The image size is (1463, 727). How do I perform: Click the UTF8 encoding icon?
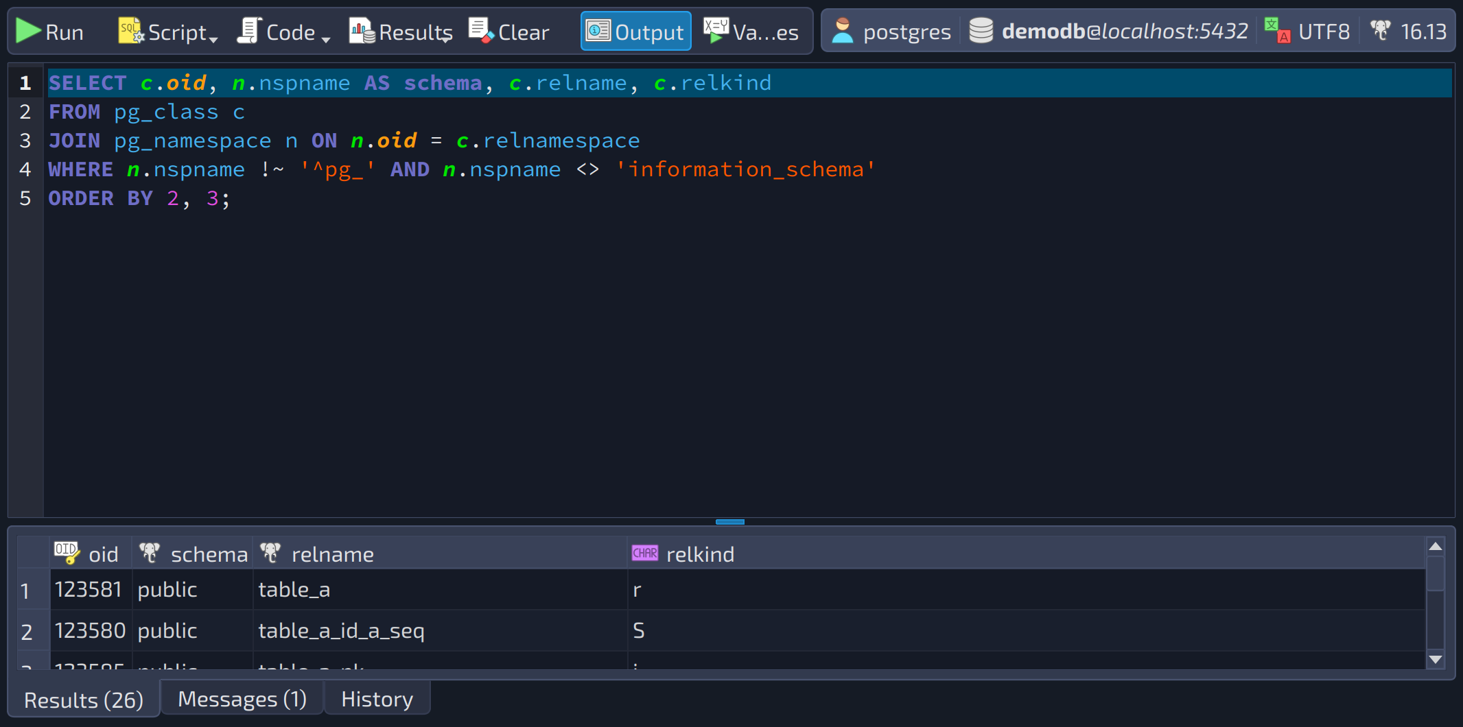(x=1278, y=31)
